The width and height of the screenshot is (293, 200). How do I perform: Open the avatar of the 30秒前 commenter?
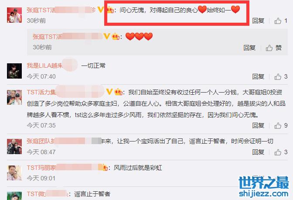pyautogui.click(x=14, y=15)
